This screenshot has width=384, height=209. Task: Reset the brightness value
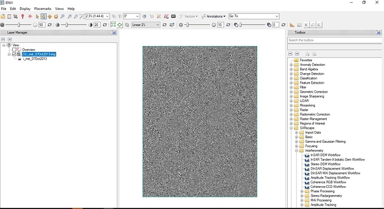click(x=50, y=25)
